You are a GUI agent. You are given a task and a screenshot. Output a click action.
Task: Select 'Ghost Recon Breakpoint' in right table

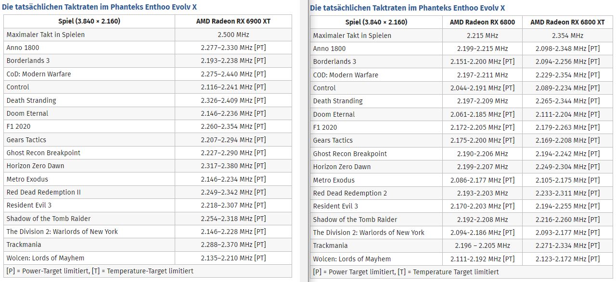350,154
